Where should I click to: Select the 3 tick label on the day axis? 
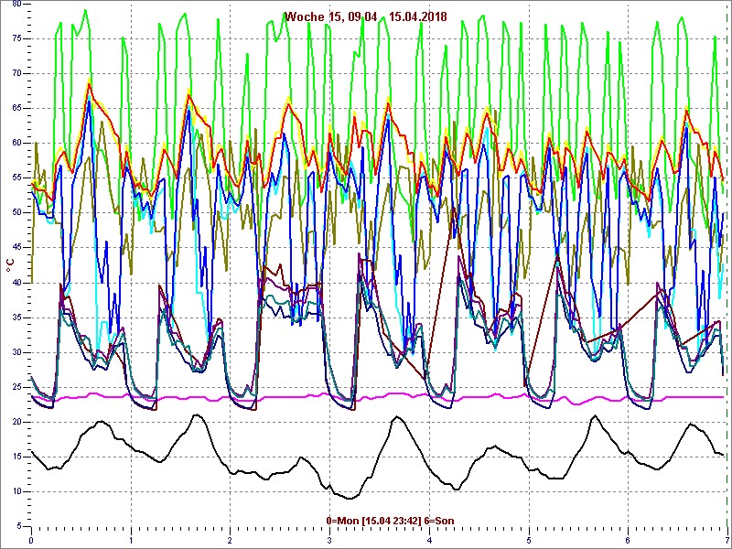tap(329, 540)
